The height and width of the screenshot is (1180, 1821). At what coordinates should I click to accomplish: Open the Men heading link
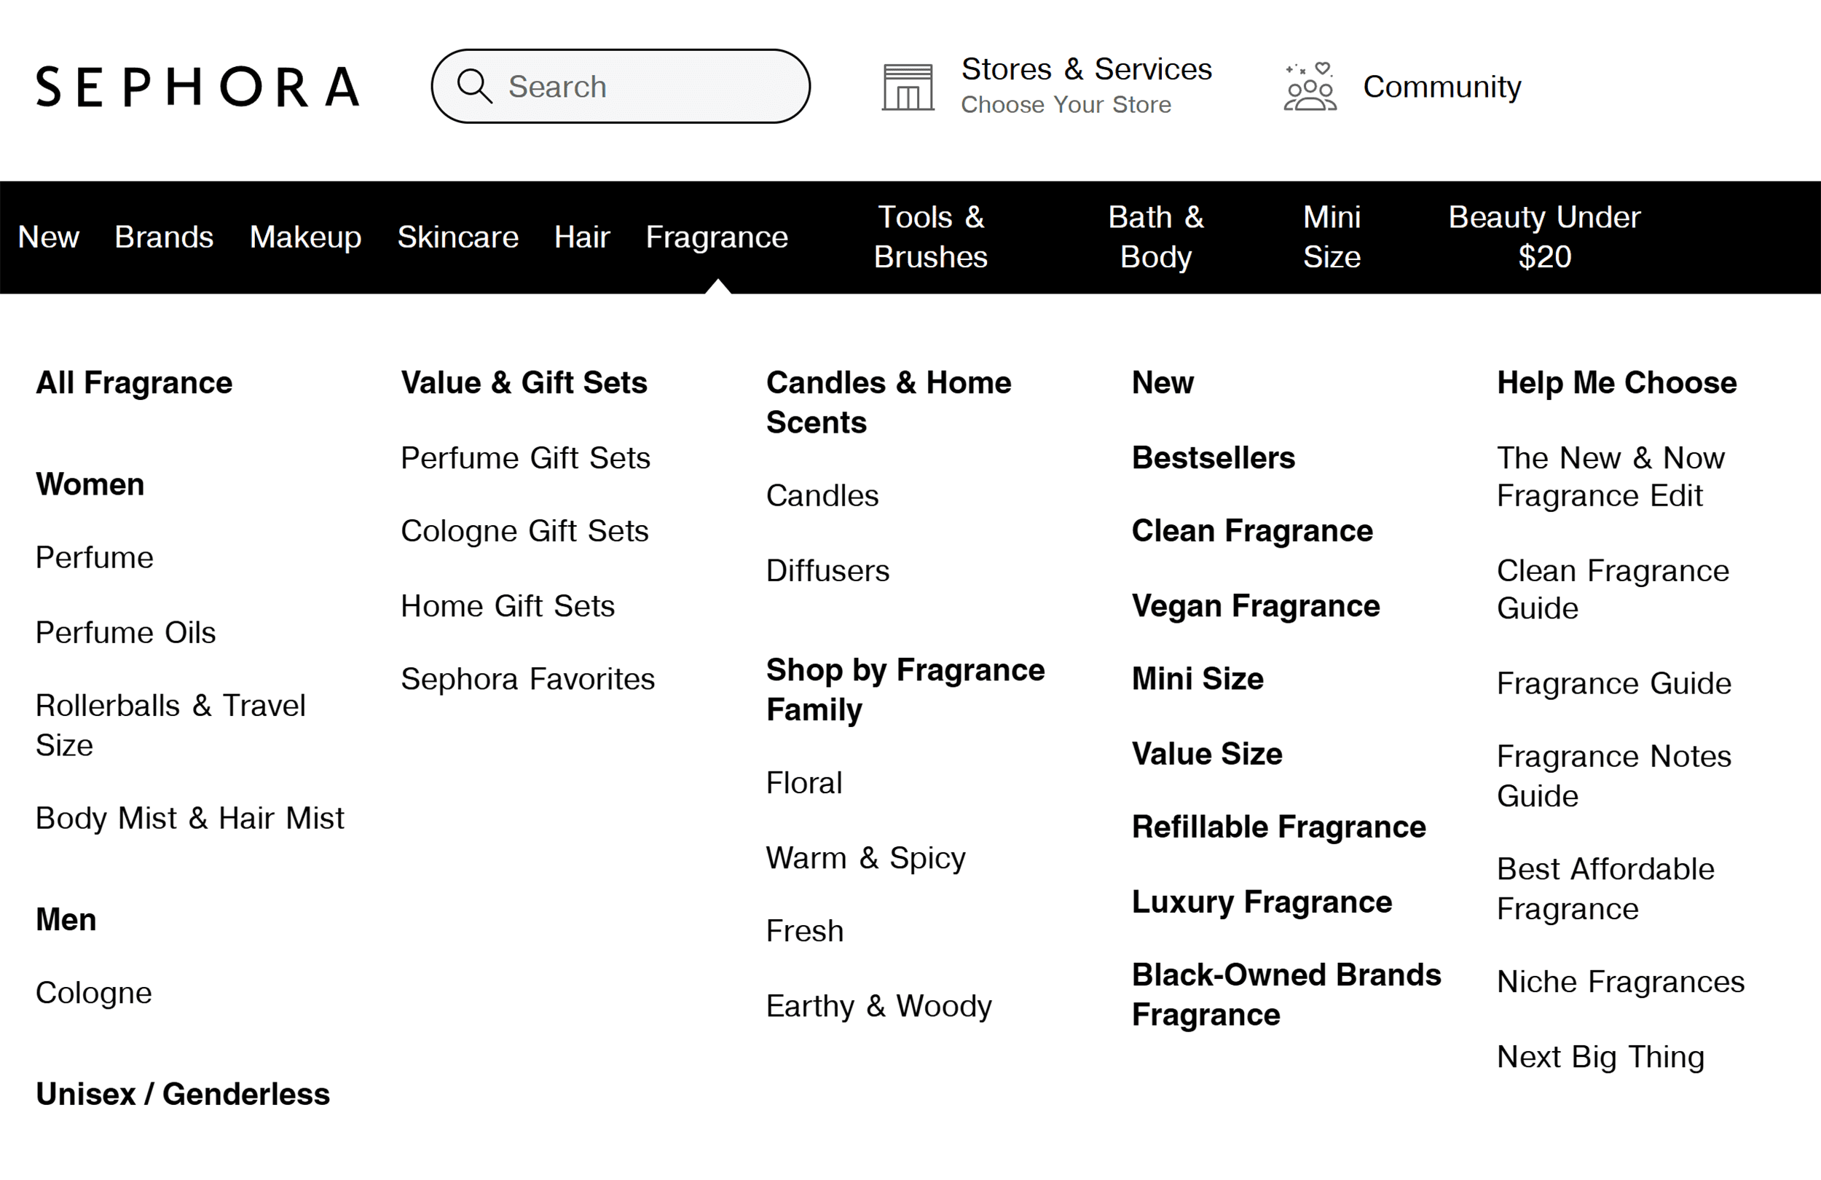[66, 920]
